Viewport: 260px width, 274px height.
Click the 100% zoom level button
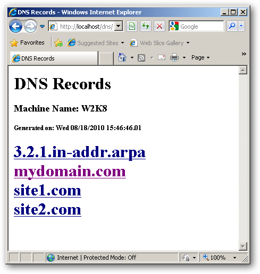tap(214, 258)
